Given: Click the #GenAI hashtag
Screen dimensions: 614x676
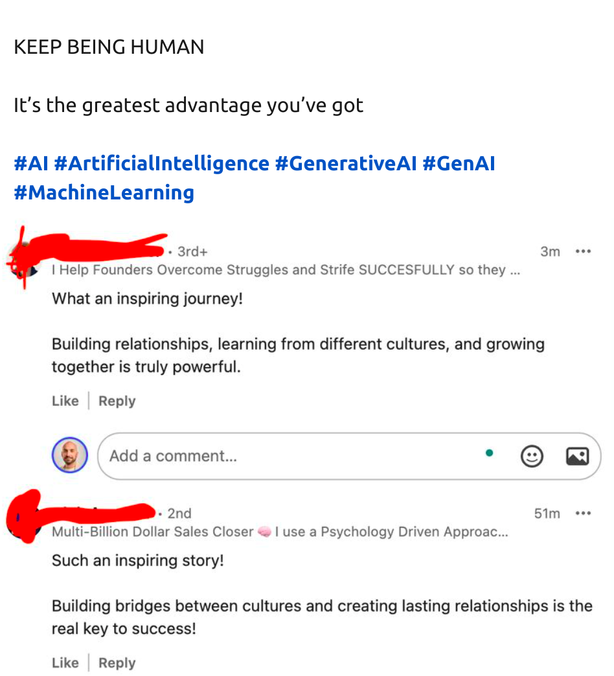Looking at the screenshot, I should [459, 163].
